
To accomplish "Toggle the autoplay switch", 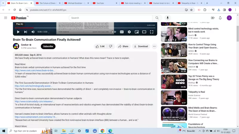I will click(114, 32).
